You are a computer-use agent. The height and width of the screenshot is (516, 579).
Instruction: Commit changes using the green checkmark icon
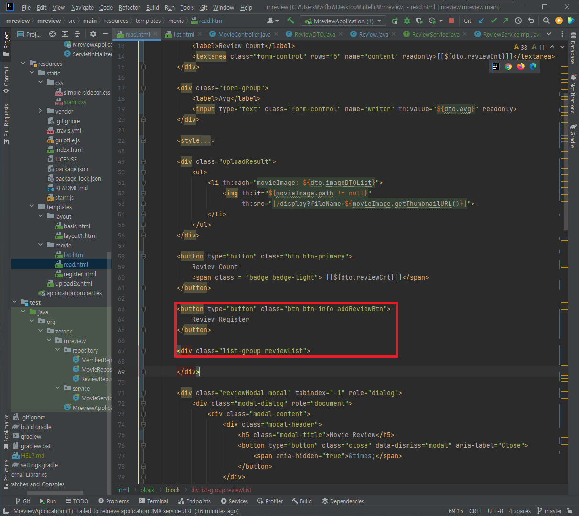[x=493, y=21]
